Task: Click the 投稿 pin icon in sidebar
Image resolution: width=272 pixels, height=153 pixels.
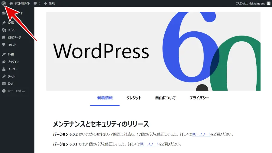Action: click(4, 23)
